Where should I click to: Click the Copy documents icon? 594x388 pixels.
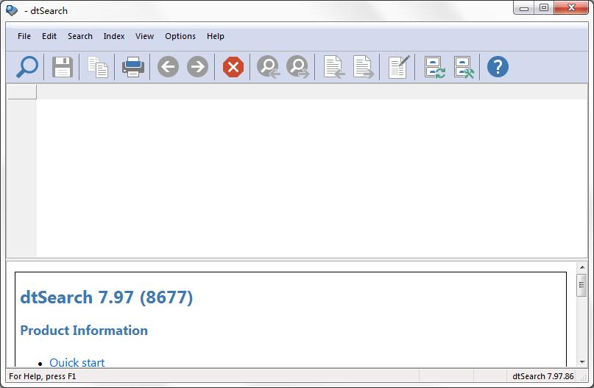98,67
